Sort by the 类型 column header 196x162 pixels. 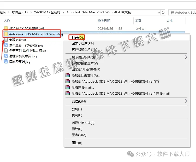[138, 21]
